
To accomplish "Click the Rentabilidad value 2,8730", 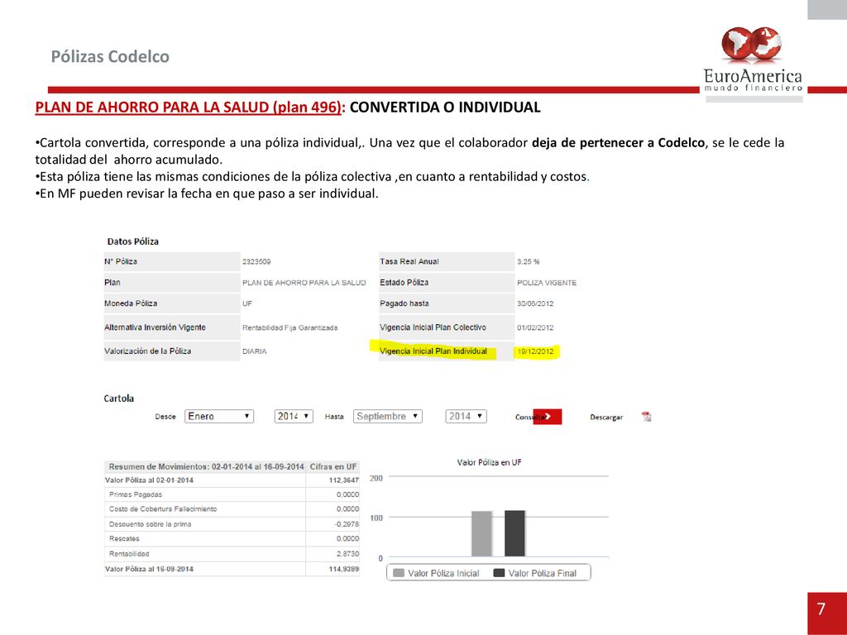I will [x=347, y=554].
